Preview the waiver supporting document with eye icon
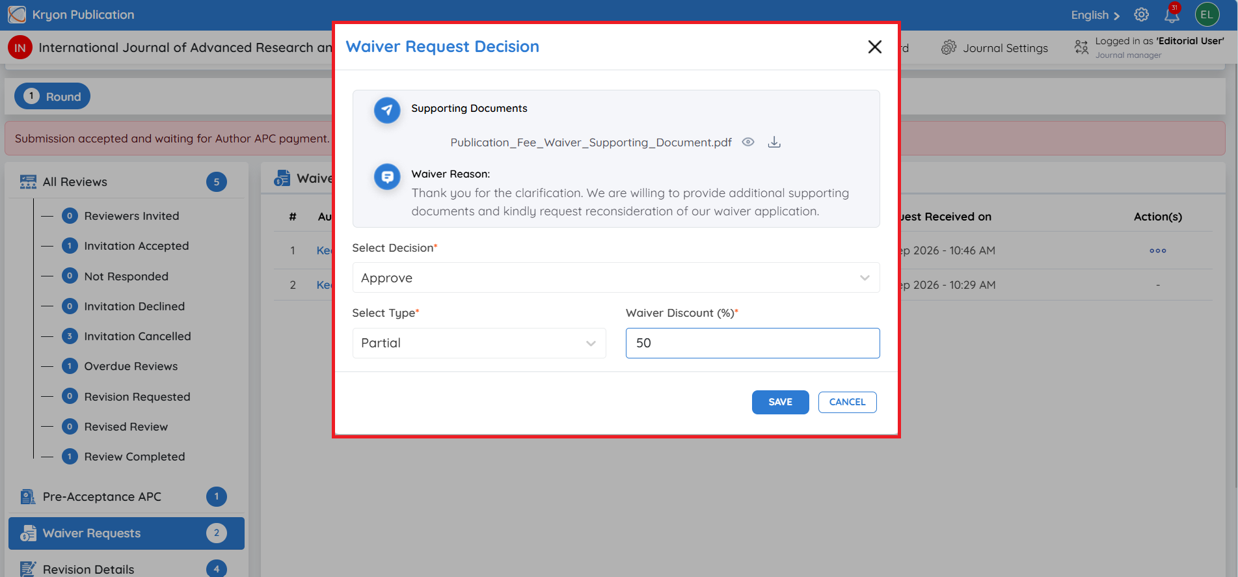The width and height of the screenshot is (1238, 577). (748, 142)
